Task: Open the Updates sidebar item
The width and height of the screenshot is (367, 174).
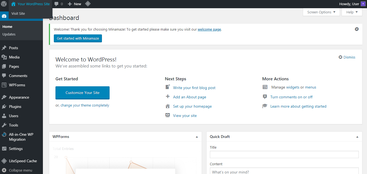Action: tap(9, 34)
